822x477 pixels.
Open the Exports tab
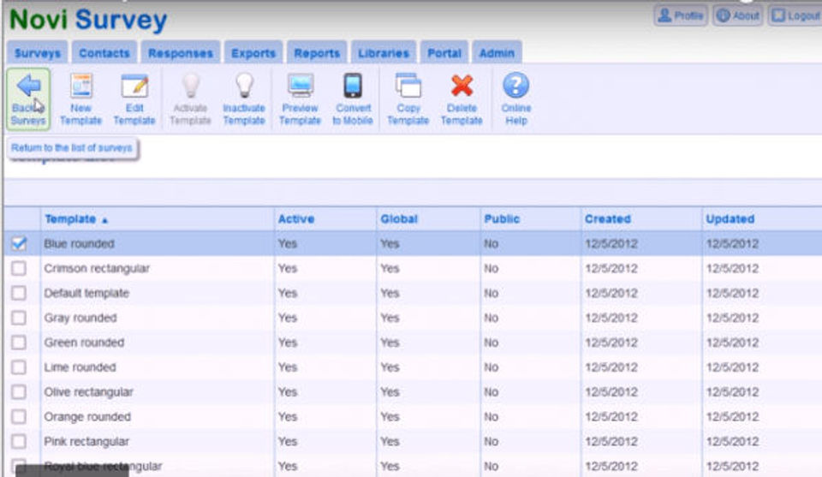point(253,53)
